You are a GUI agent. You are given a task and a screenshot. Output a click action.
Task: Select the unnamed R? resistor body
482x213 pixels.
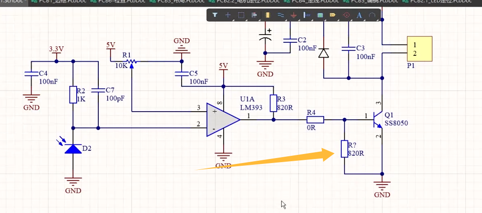344,149
